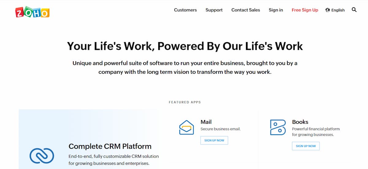Click the Sign in link
Screen dimensions: 368x169
pos(276,10)
